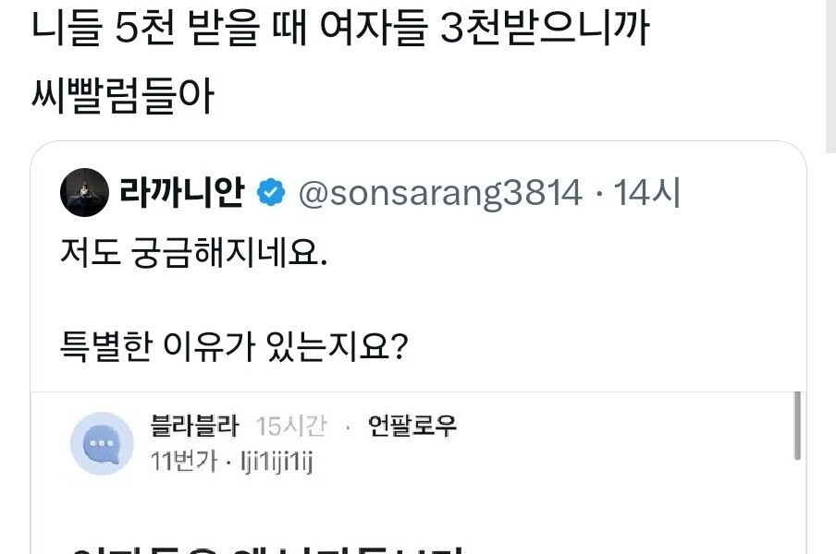Click the gray scrollbar beside 언팔로우
Image resolution: width=836 pixels, height=554 pixels.
tap(797, 425)
